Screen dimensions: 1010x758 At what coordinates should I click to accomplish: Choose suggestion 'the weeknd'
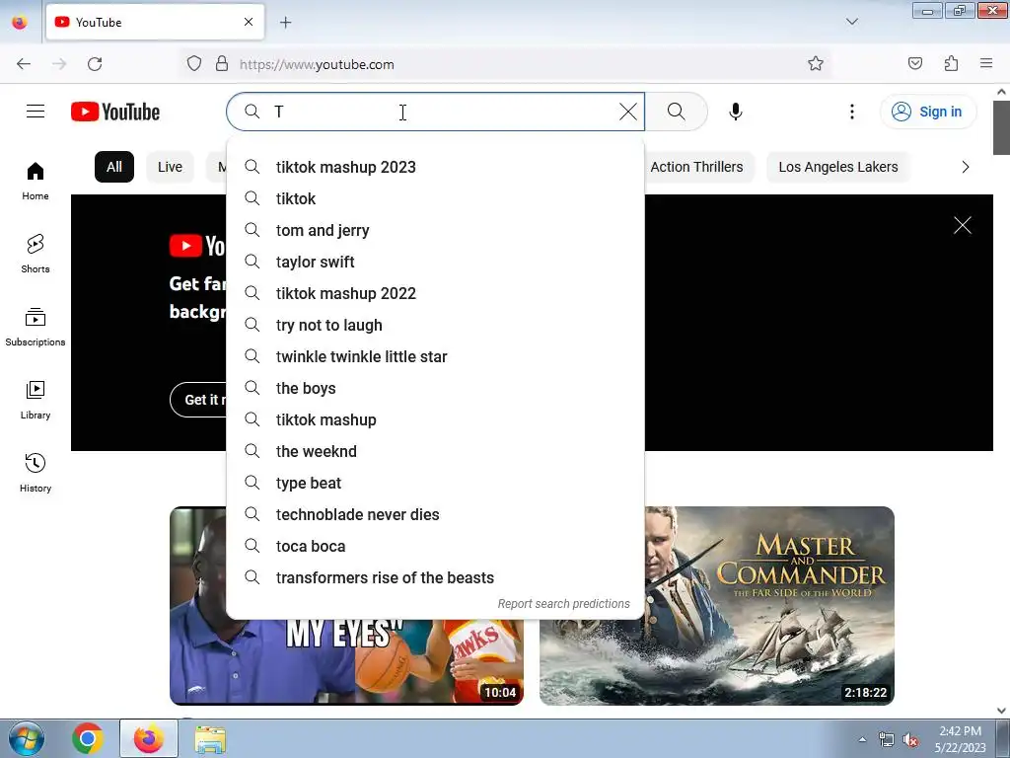(x=435, y=451)
